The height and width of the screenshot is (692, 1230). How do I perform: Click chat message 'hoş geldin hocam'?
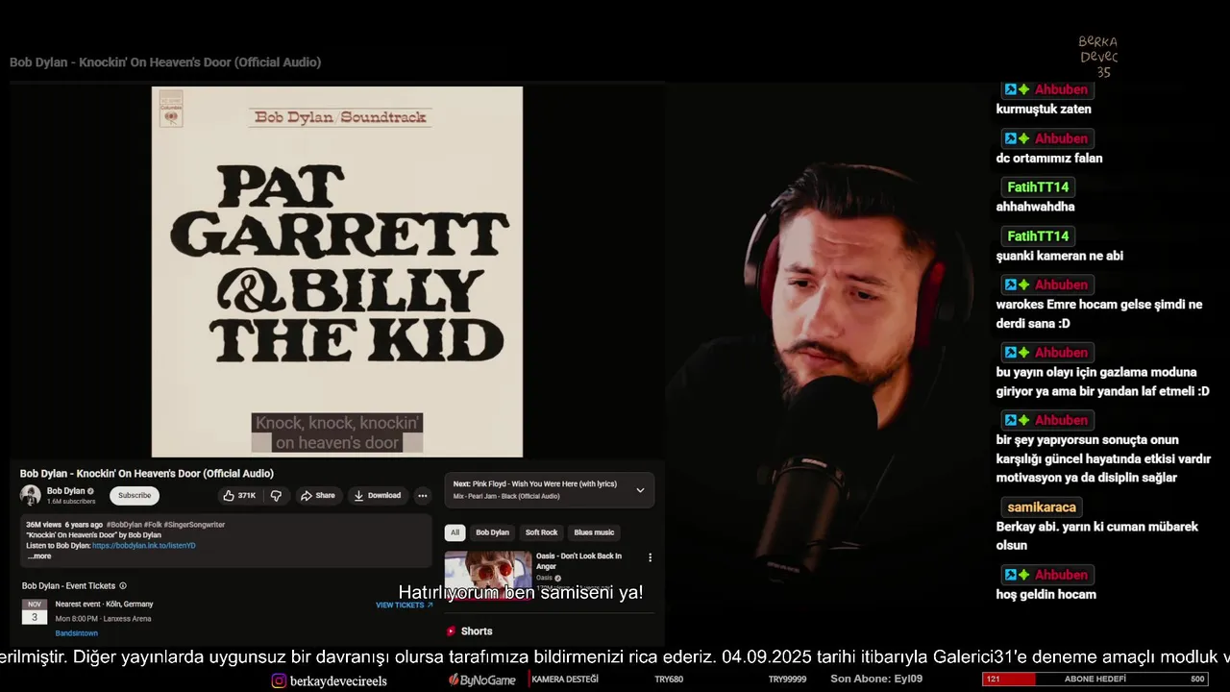pos(1046,595)
